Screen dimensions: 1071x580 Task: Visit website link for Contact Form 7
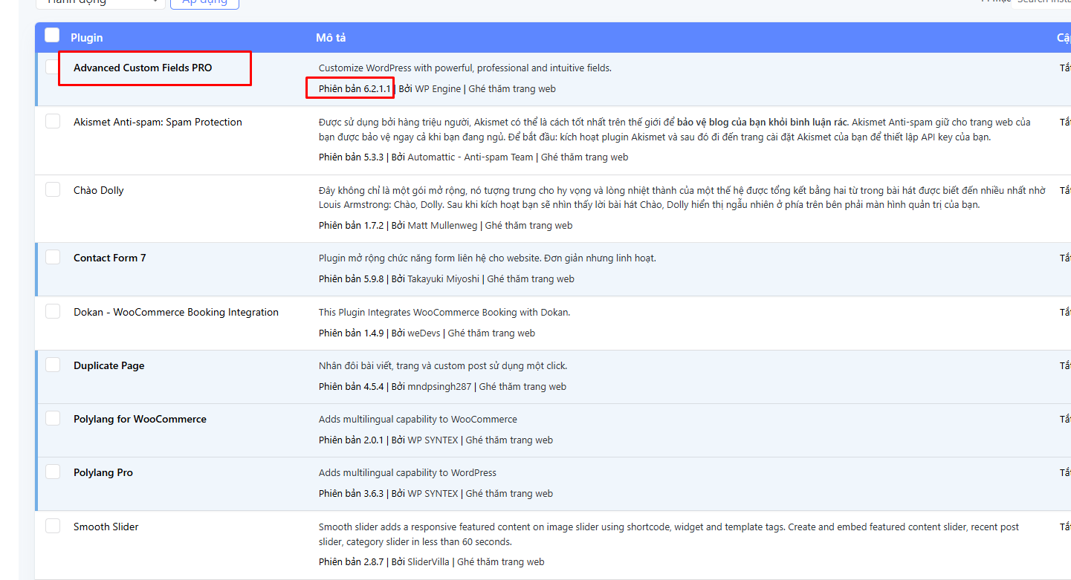[x=531, y=279]
